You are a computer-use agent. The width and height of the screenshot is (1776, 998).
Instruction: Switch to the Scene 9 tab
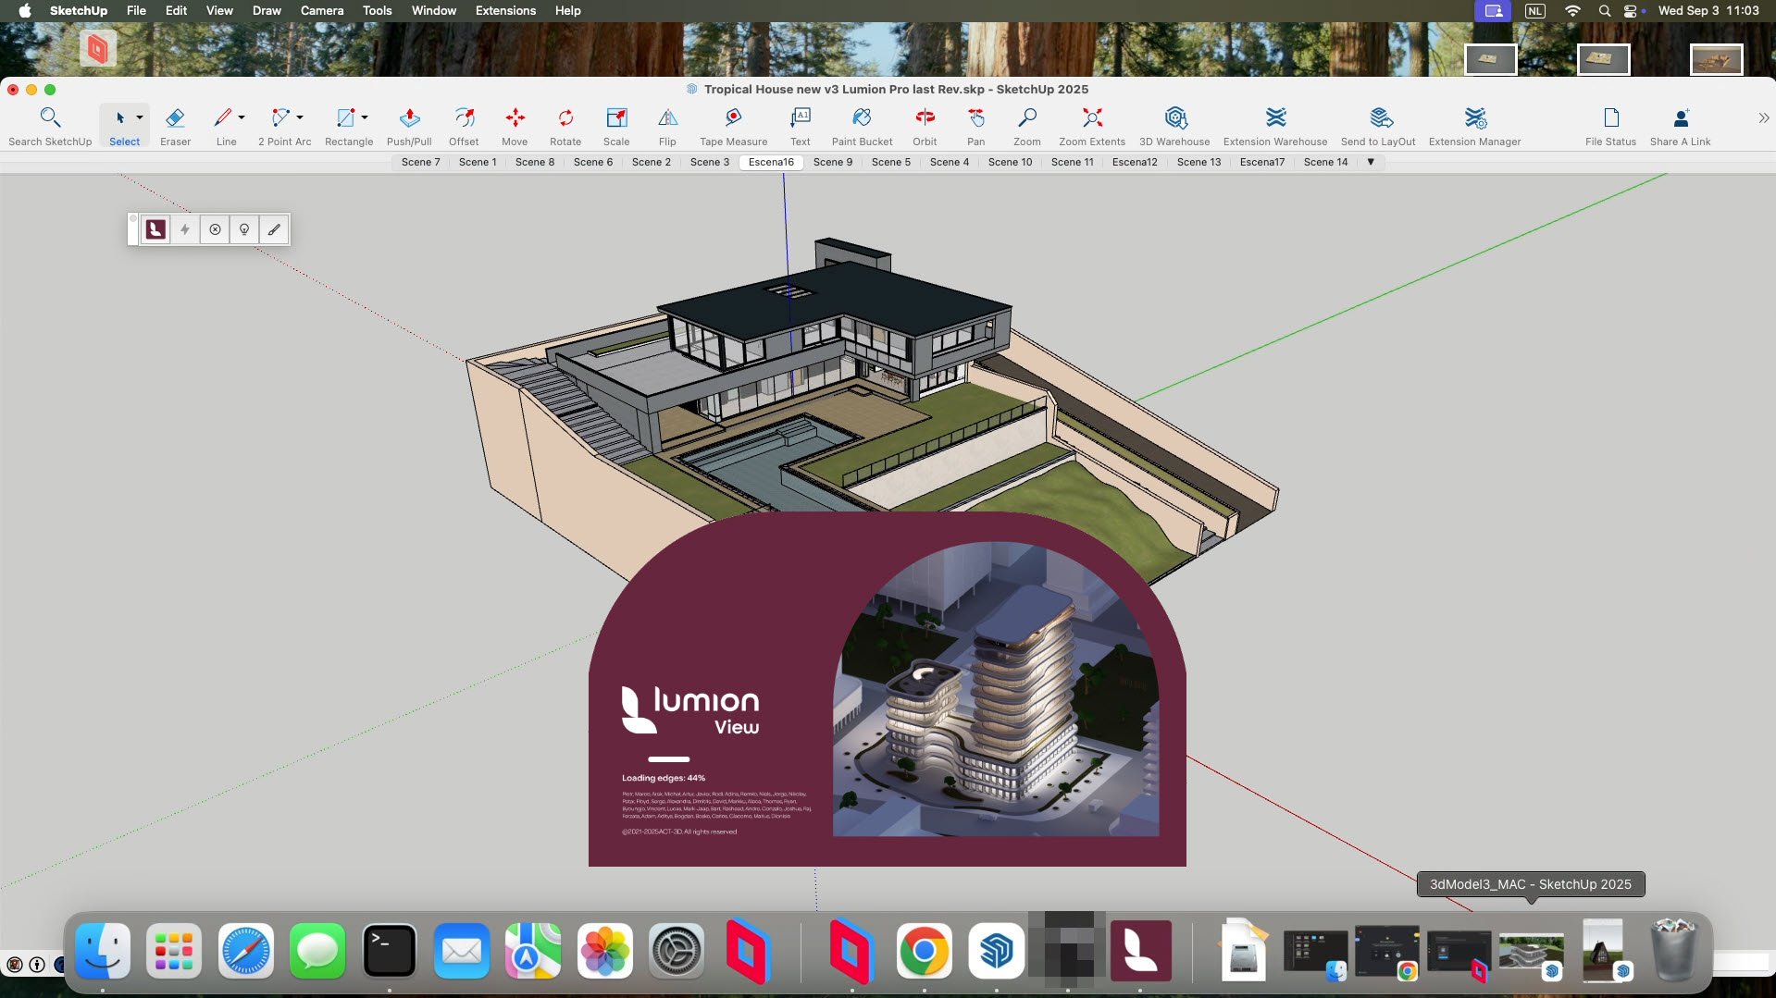(833, 162)
